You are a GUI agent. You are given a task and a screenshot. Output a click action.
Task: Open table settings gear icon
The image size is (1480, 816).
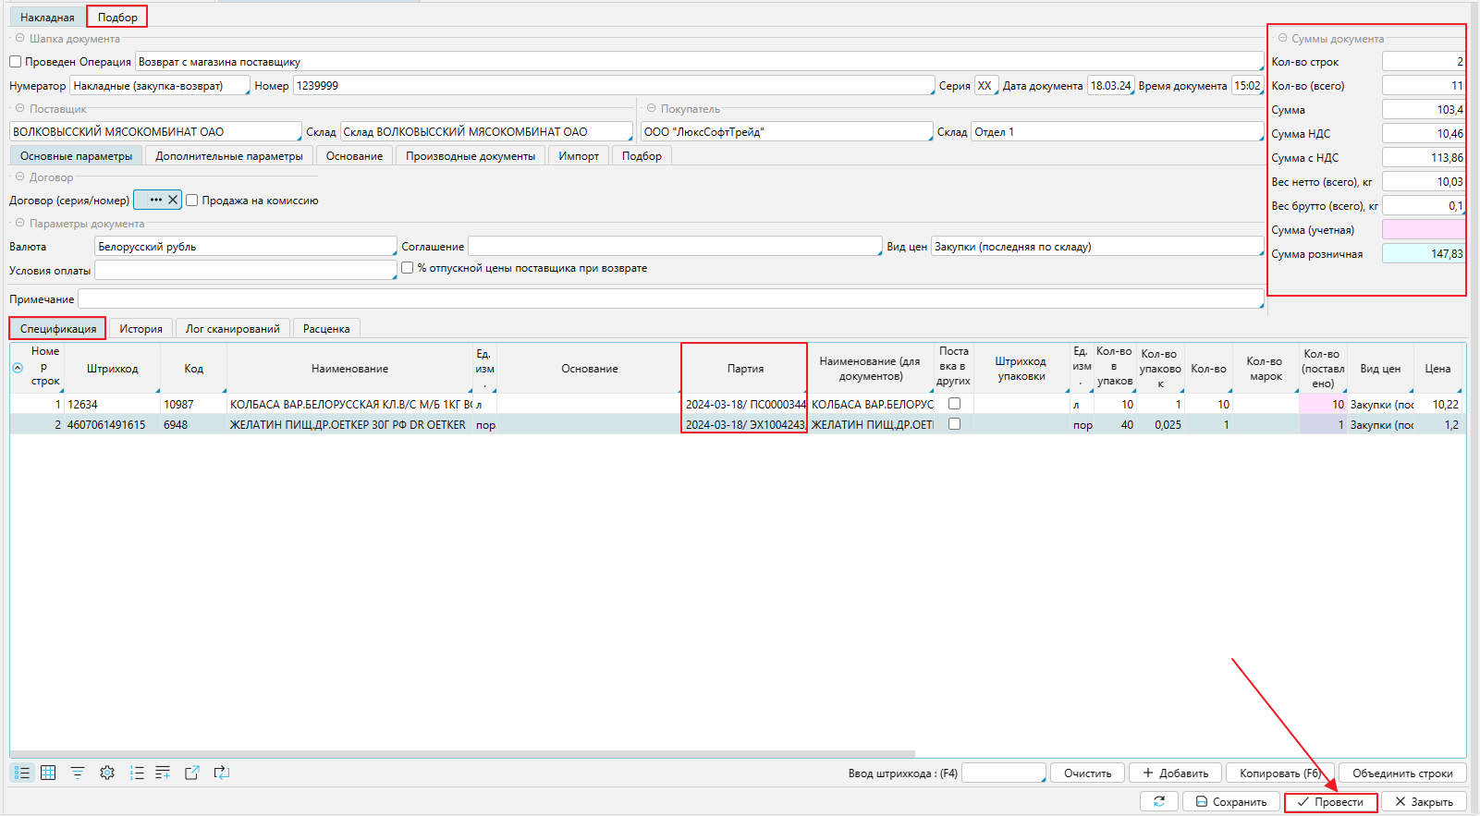coord(107,773)
